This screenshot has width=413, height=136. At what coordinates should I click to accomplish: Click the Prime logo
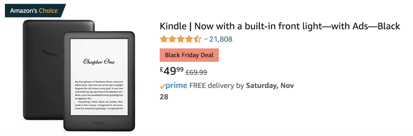176,86
